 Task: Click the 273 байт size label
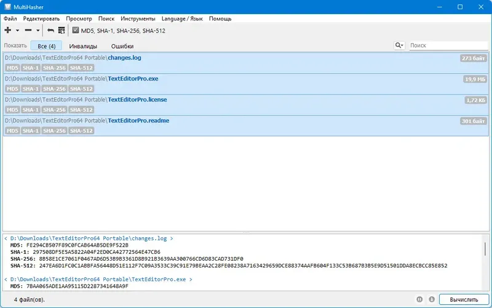click(x=474, y=58)
